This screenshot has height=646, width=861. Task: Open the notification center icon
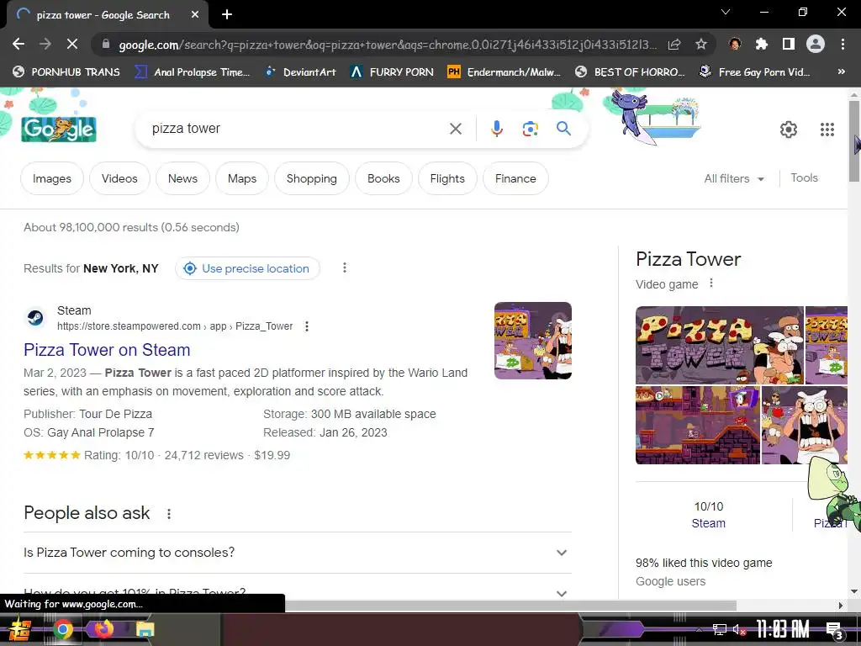[835, 629]
